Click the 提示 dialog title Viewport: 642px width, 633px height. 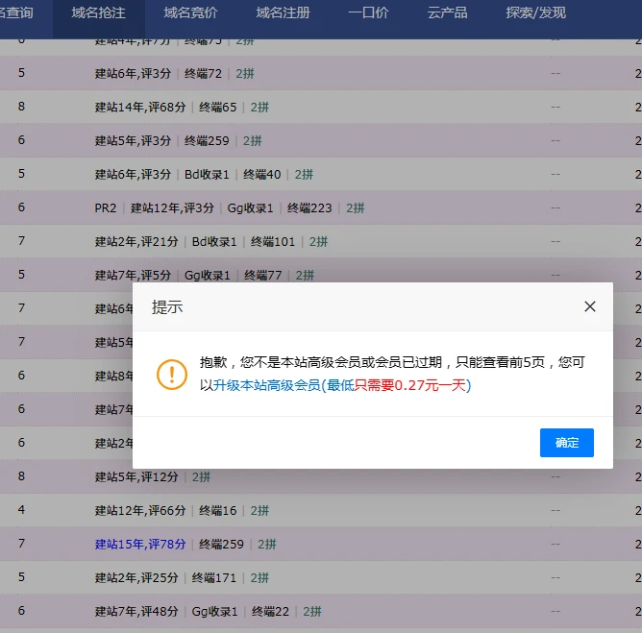point(167,307)
